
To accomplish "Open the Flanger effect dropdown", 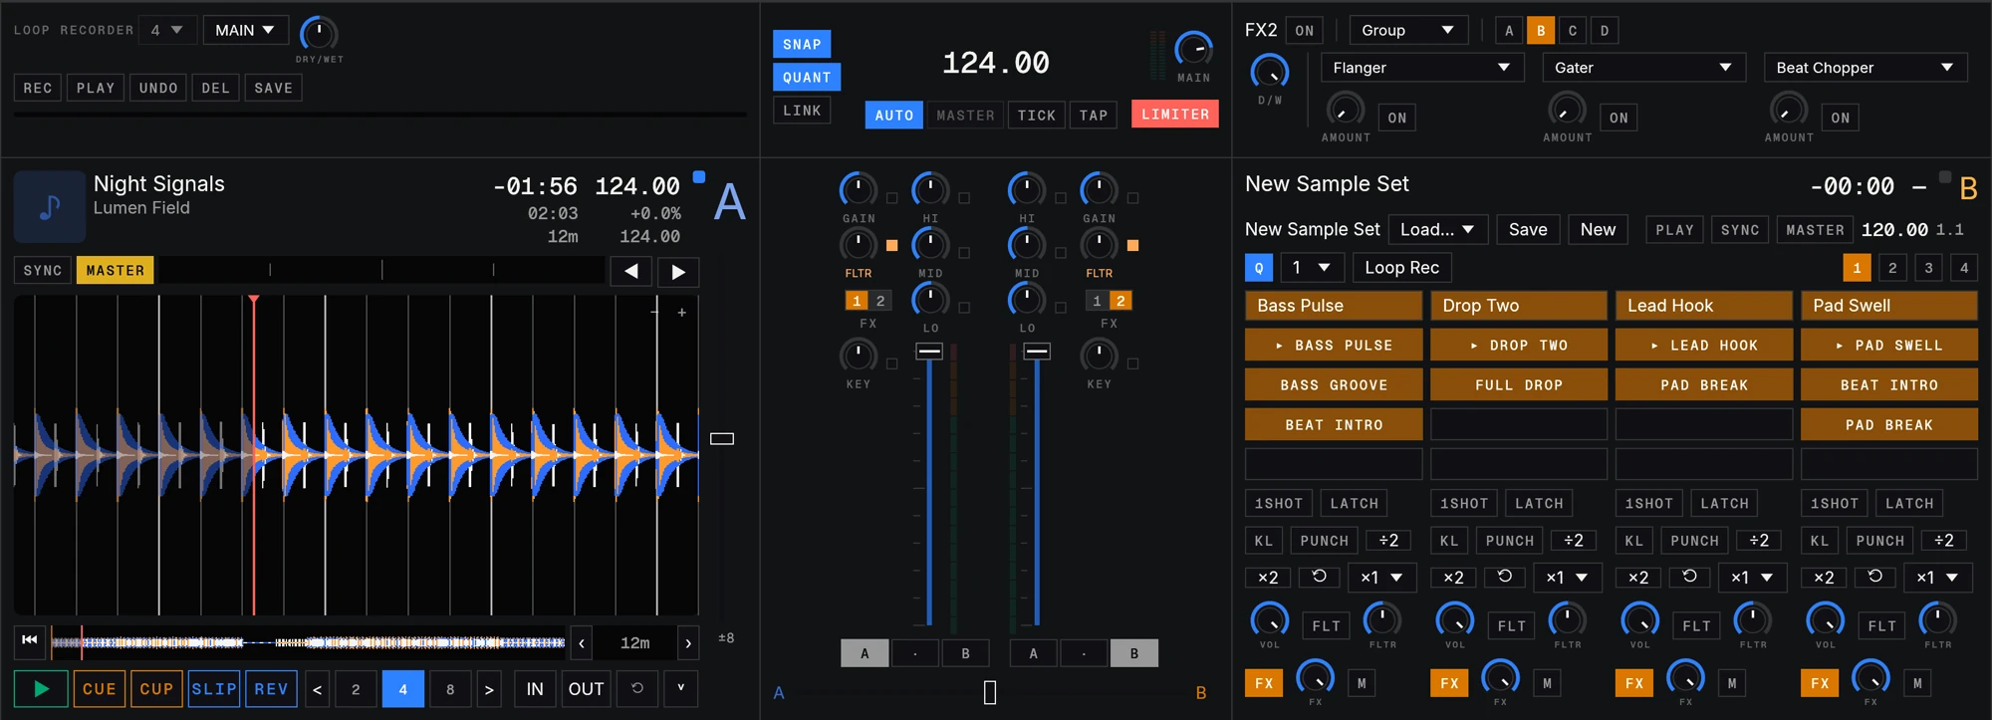I will 1421,68.
